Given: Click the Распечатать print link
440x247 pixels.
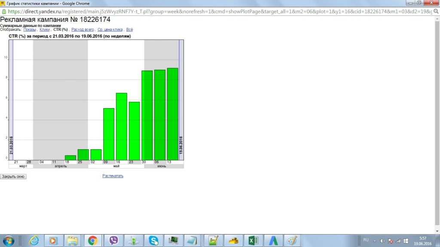Looking at the screenshot, I should tap(113, 176).
